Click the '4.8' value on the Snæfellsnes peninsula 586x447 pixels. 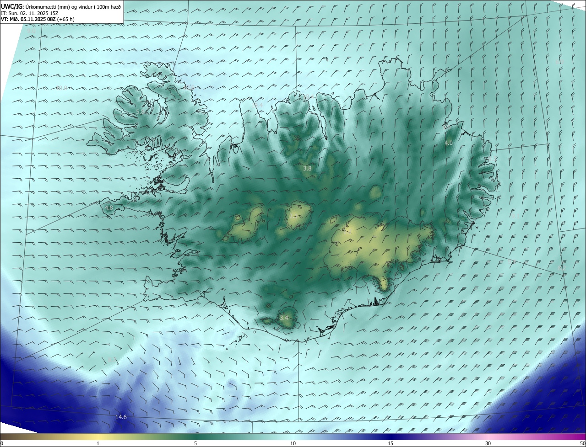[109, 208]
